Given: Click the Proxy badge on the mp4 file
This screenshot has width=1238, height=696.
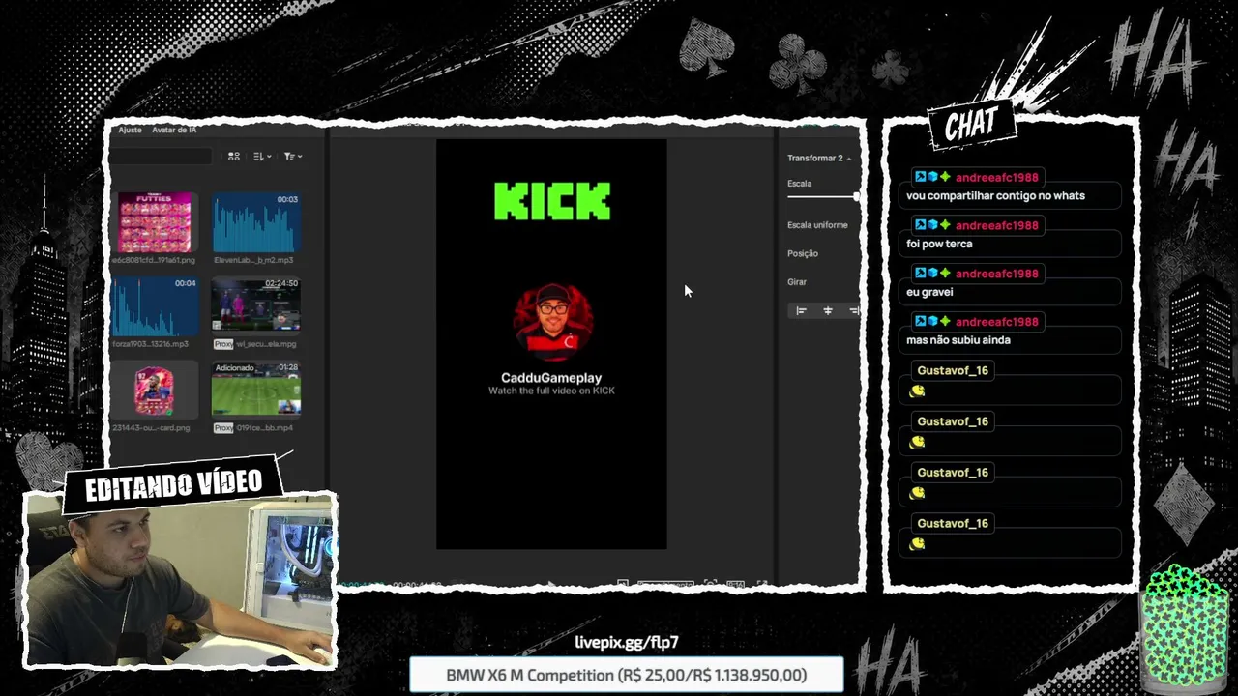Looking at the screenshot, I should 223,428.
